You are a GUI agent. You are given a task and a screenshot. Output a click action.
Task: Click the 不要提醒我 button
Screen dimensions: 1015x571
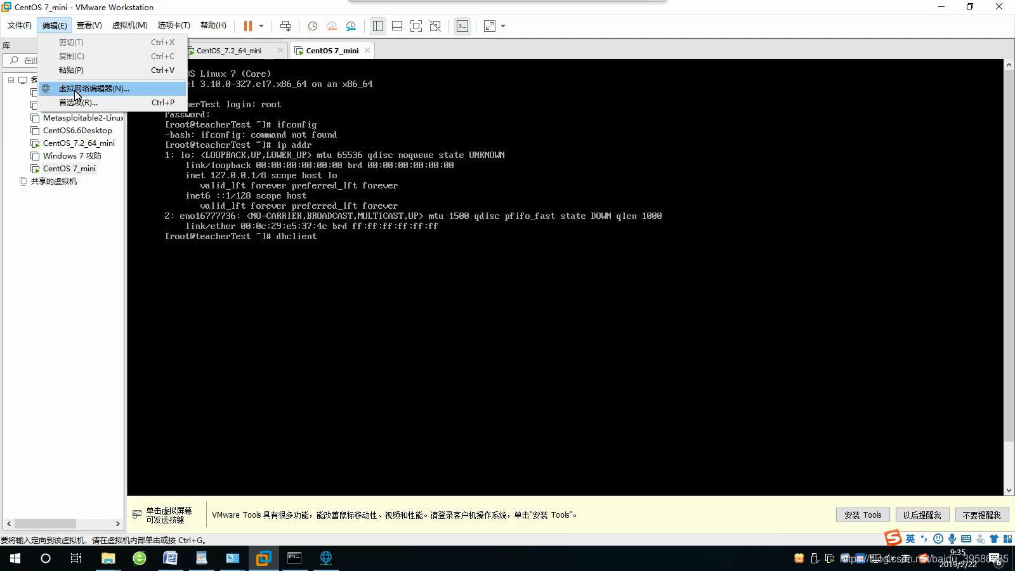[x=981, y=515]
